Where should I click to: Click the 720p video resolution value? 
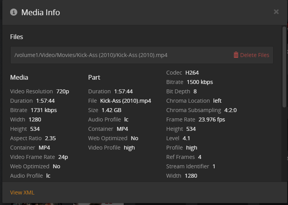[x=62, y=91]
